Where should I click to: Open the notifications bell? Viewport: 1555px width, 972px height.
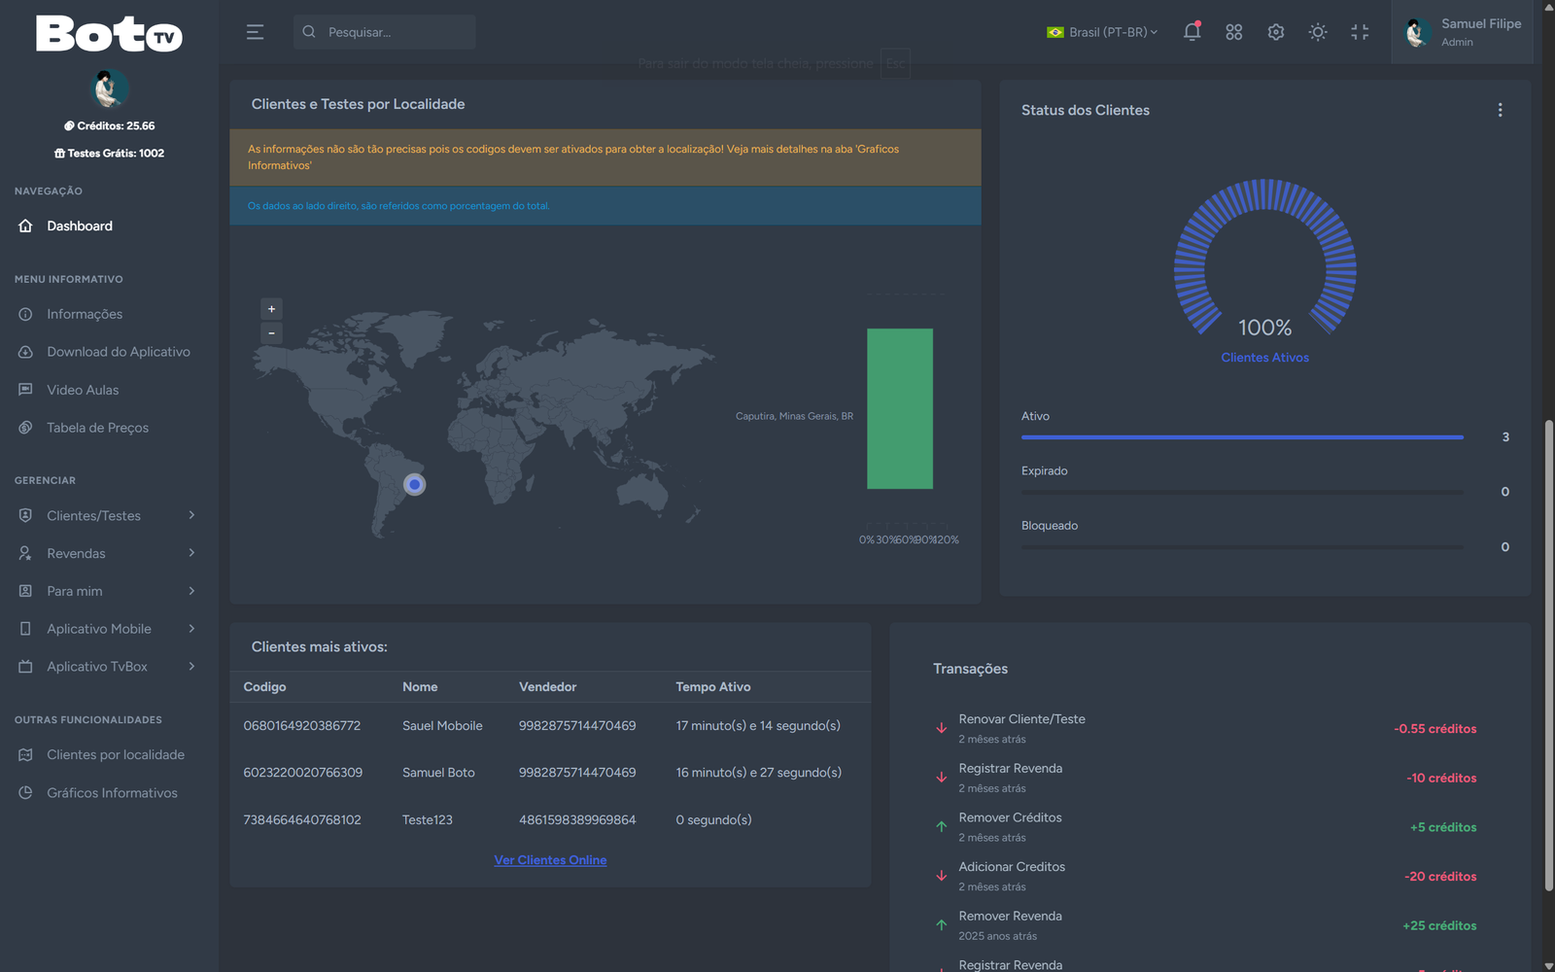(1192, 31)
